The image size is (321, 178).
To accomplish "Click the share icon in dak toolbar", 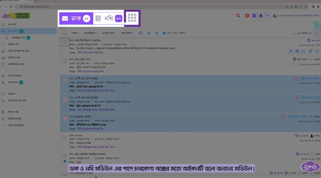I will click(x=156, y=33).
